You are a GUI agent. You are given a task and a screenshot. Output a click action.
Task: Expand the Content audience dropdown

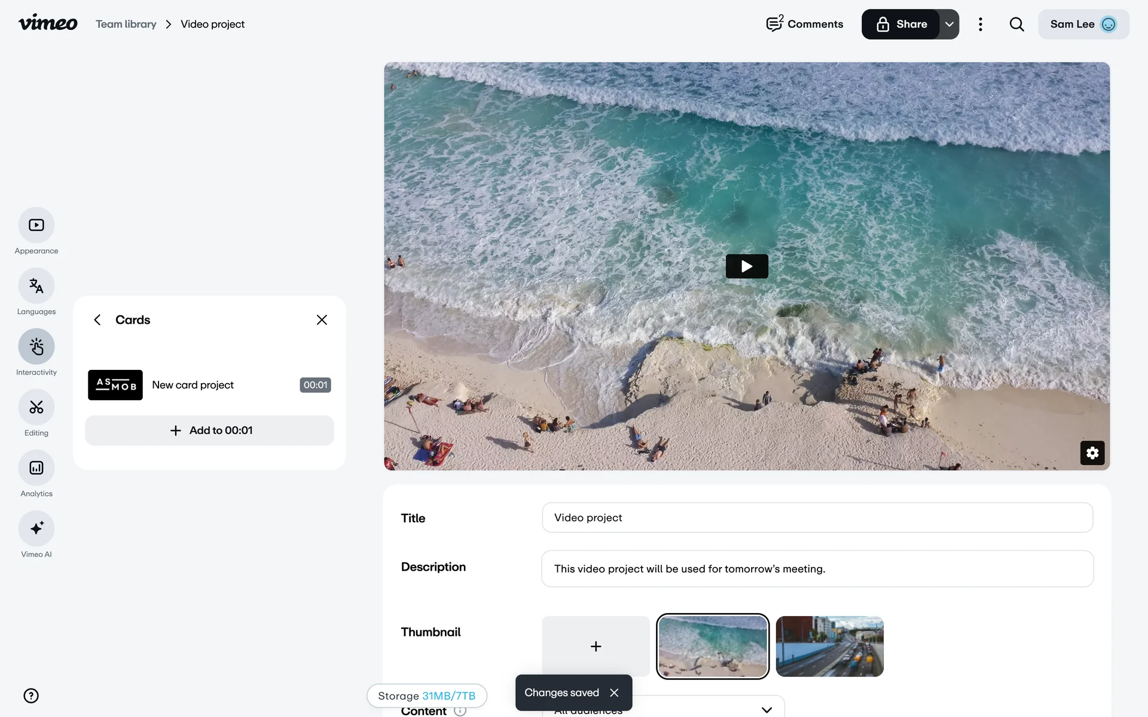766,710
